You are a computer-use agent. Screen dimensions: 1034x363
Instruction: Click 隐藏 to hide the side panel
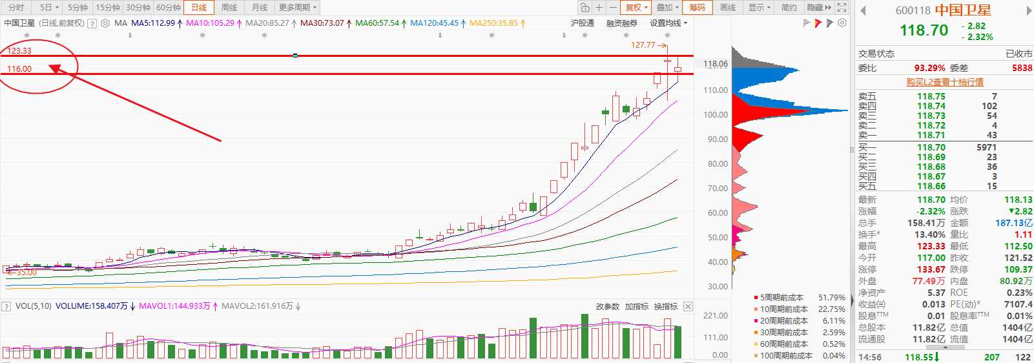coord(819,8)
